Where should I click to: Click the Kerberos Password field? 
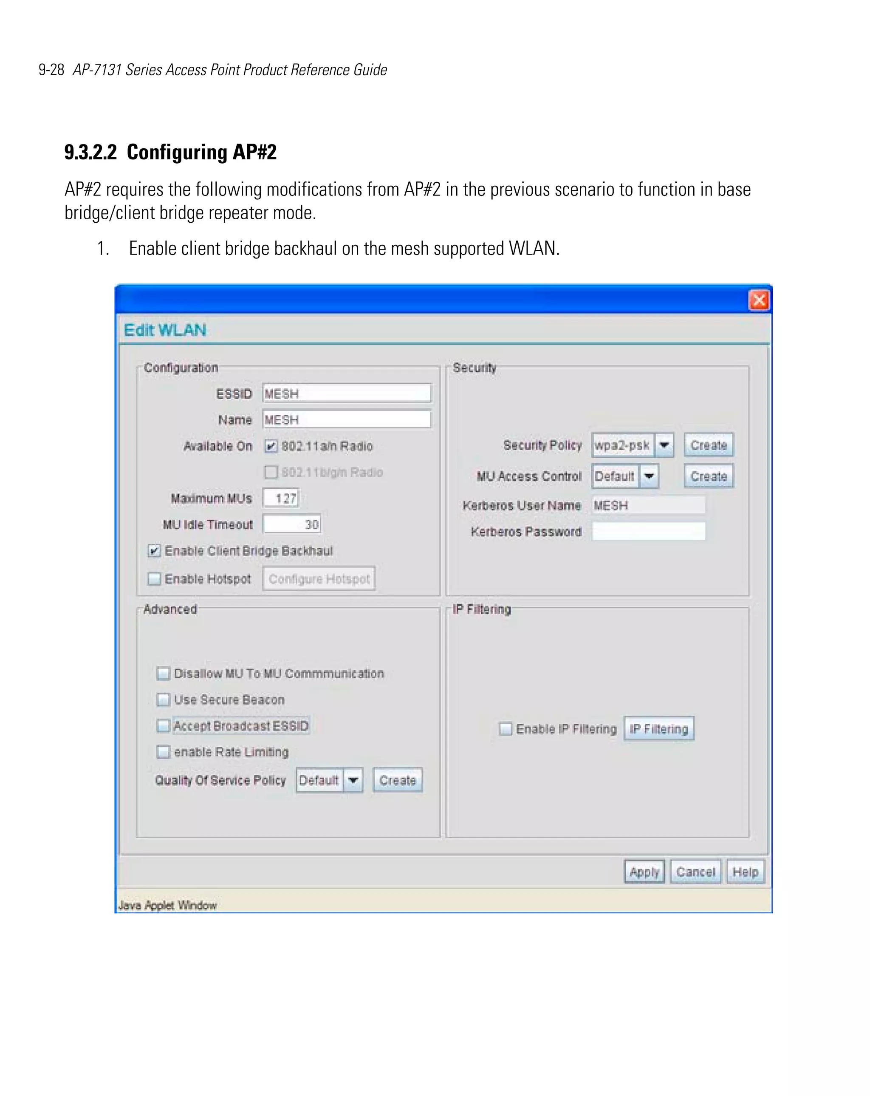[648, 531]
